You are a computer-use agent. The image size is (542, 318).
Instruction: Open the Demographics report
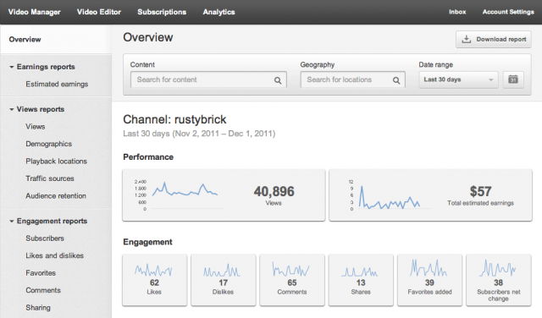click(x=49, y=144)
